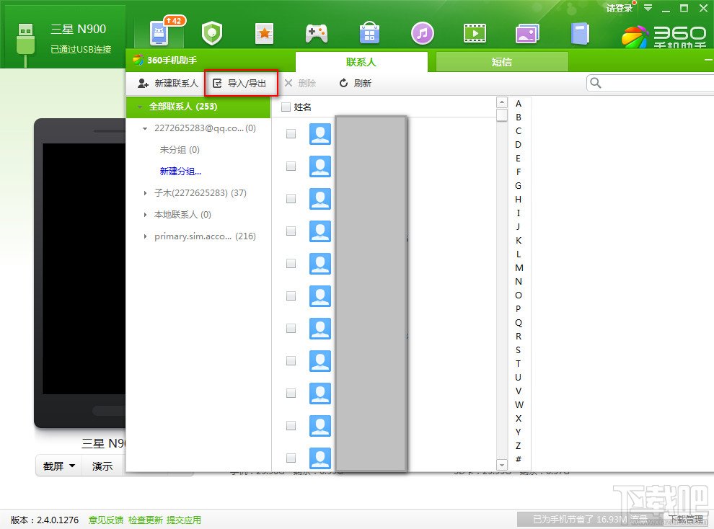The height and width of the screenshot is (529, 714).
Task: Jump to letter M in the index
Action: point(519,268)
